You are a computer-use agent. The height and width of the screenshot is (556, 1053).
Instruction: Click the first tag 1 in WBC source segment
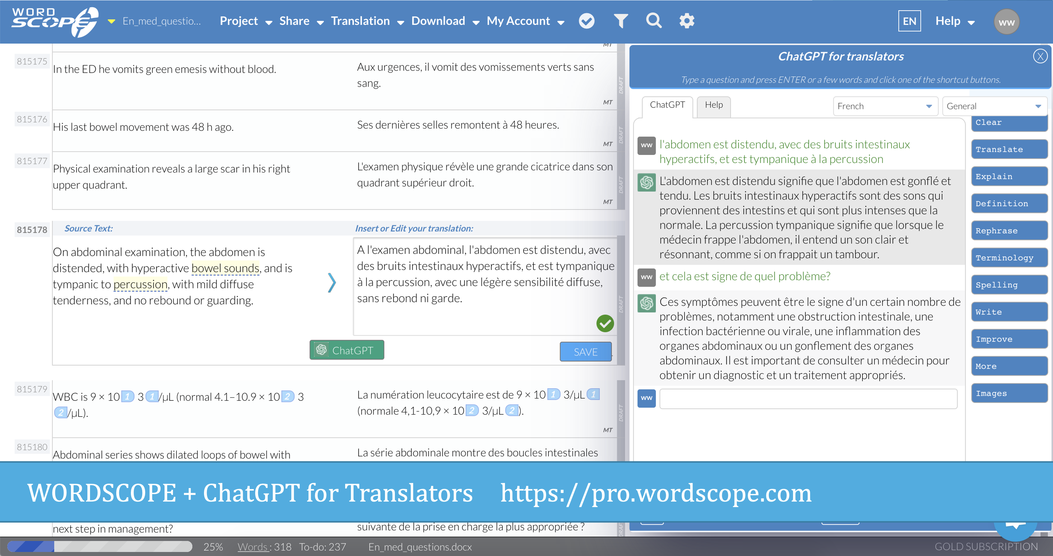tap(128, 397)
